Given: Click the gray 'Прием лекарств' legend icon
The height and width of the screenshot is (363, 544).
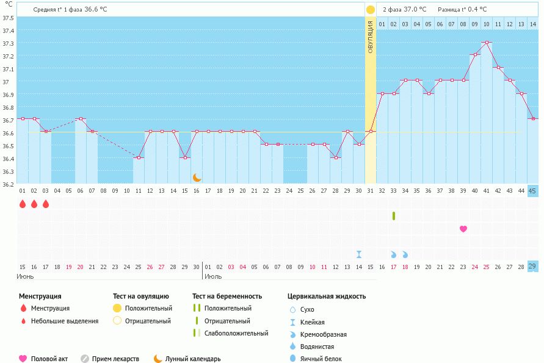Looking at the screenshot, I should 85,359.
